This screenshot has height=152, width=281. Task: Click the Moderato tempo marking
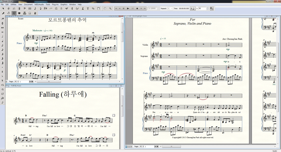pyautogui.click(x=37, y=30)
